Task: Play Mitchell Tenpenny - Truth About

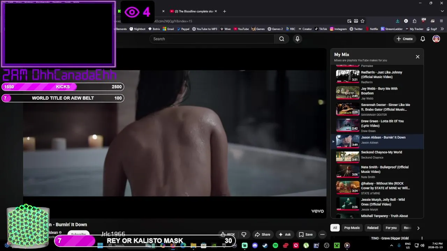Action: point(377,216)
